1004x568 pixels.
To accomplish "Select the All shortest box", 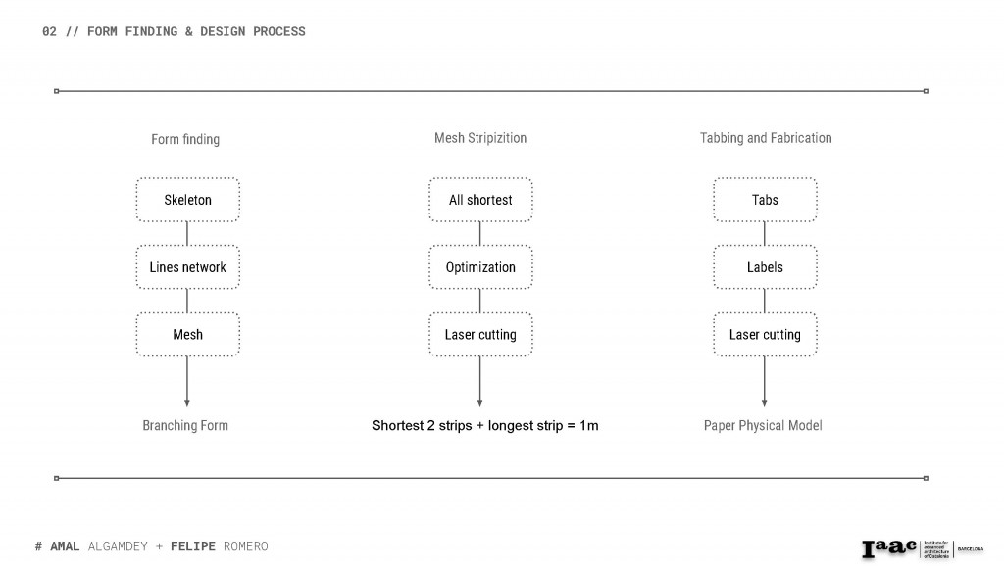I will point(480,200).
